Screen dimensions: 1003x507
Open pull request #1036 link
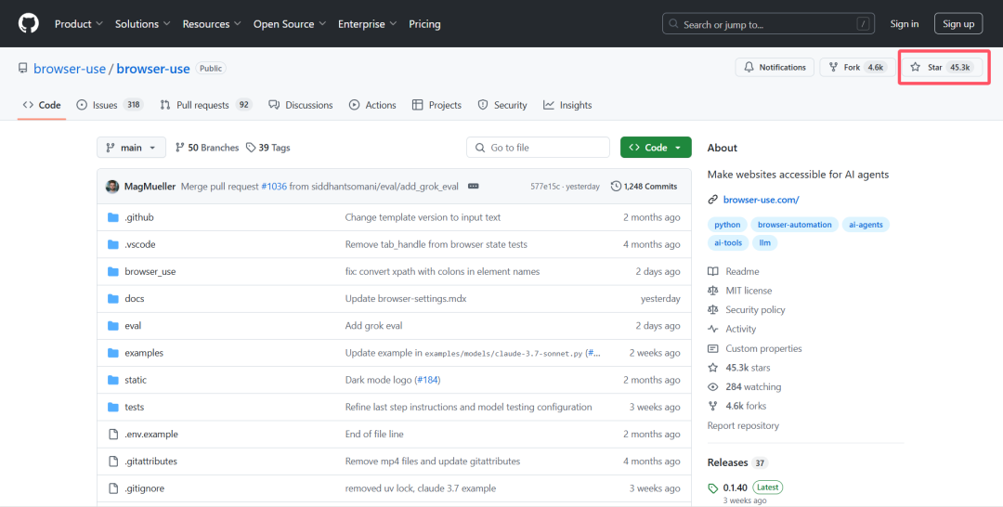(x=274, y=187)
